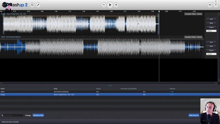Click the square icon beside the Mashup 2 logo
The image size is (220, 124).
click(x=32, y=5)
